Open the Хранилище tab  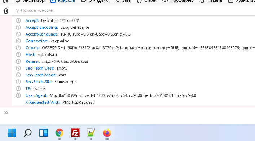[x=241, y=1]
